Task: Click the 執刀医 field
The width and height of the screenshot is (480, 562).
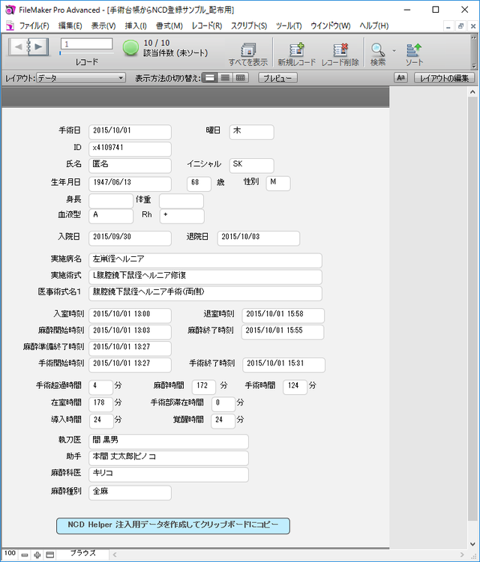Action: (168, 441)
